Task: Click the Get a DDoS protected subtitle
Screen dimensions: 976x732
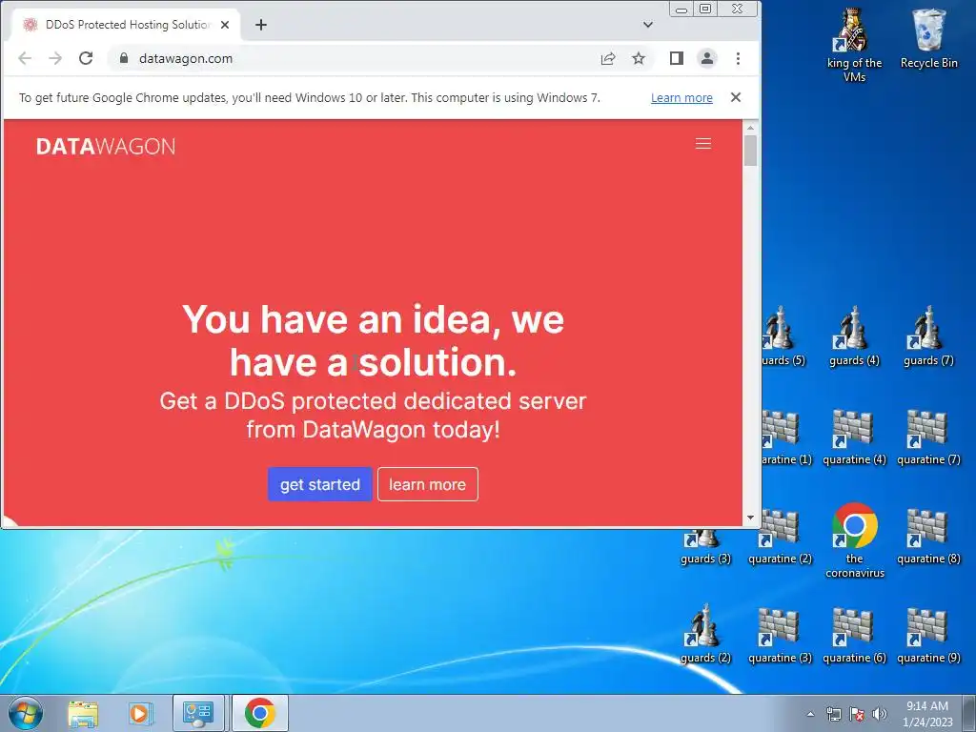Action: (373, 416)
